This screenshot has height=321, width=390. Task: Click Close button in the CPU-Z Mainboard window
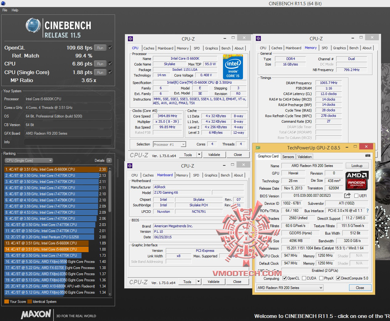click(x=237, y=282)
